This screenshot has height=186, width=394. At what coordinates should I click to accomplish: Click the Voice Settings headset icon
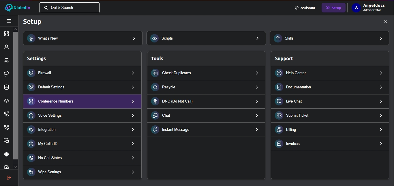pos(31,116)
